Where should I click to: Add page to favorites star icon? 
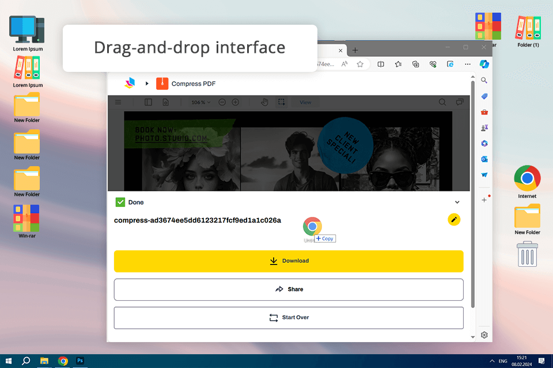pyautogui.click(x=359, y=64)
